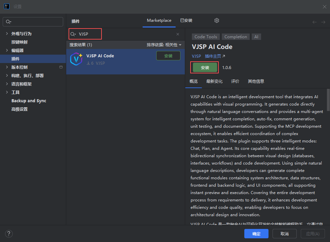Open the 最新变化 tab
Screen dimensions: 330x242
[214, 81]
